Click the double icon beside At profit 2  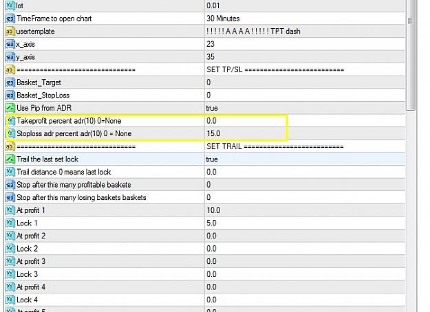click(x=10, y=236)
